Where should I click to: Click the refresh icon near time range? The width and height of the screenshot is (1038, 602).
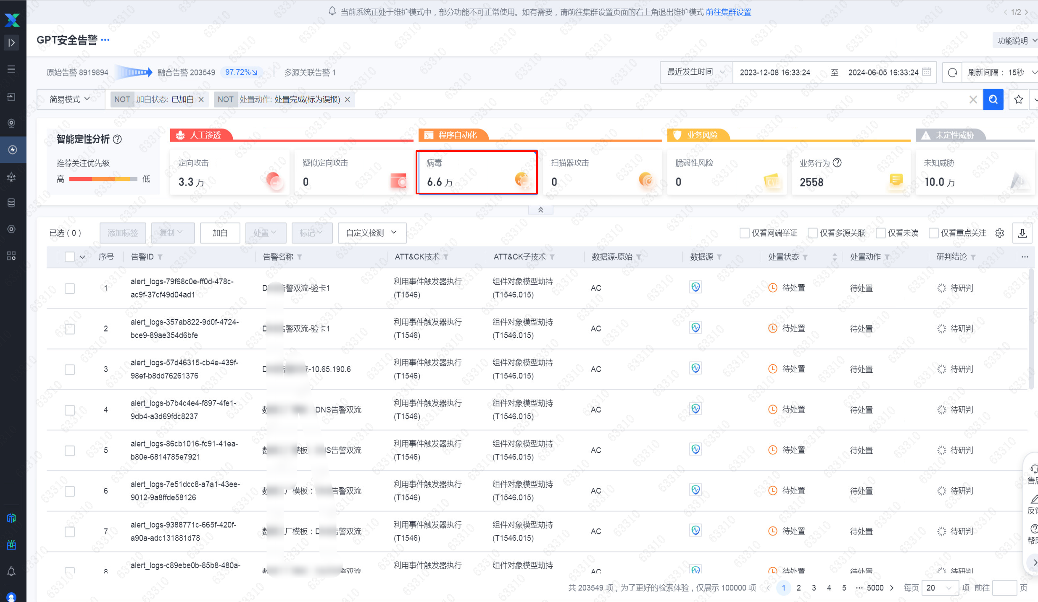pos(952,72)
